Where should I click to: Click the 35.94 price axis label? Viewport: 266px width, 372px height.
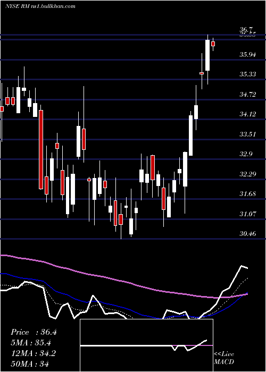pos(247,55)
